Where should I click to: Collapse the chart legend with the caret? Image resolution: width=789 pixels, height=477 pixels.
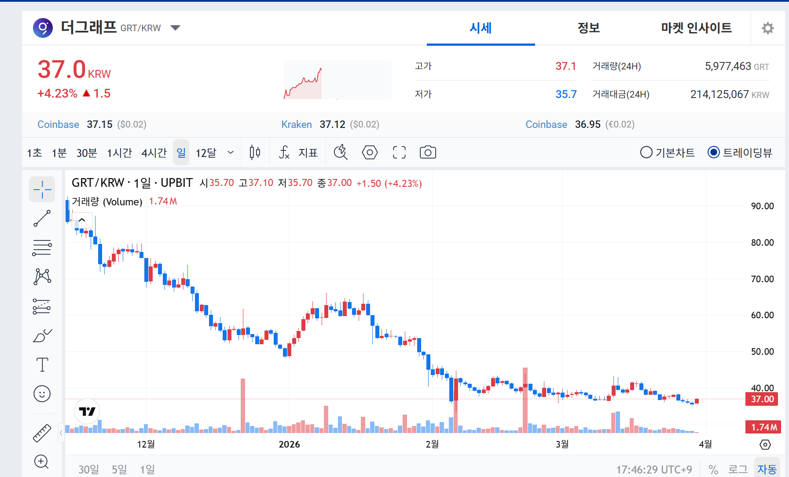[x=82, y=220]
